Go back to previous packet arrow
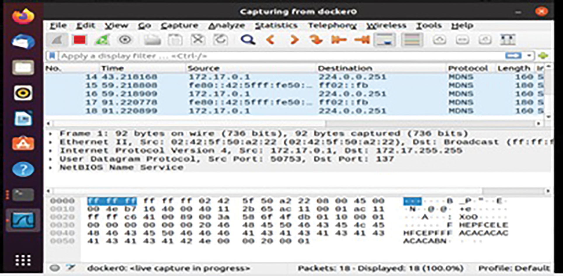563x276 pixels. click(x=271, y=40)
